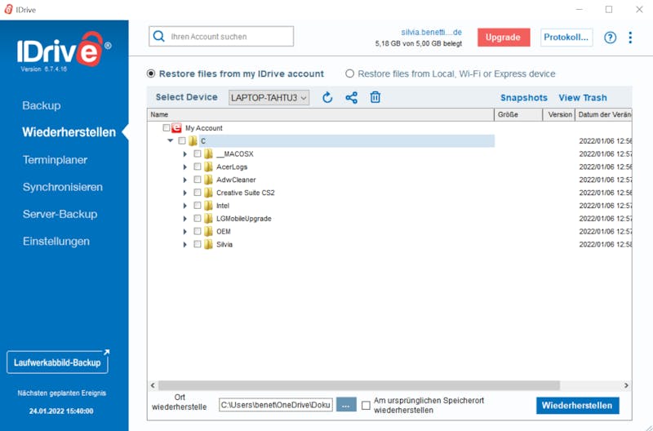Expand the Intel folder arrow
653x431 pixels.
click(185, 206)
